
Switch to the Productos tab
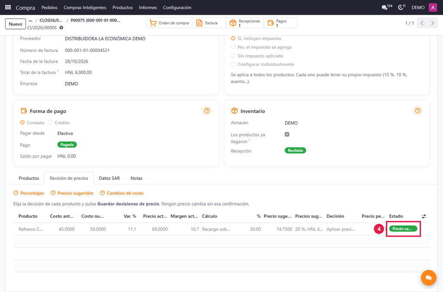pyautogui.click(x=29, y=178)
